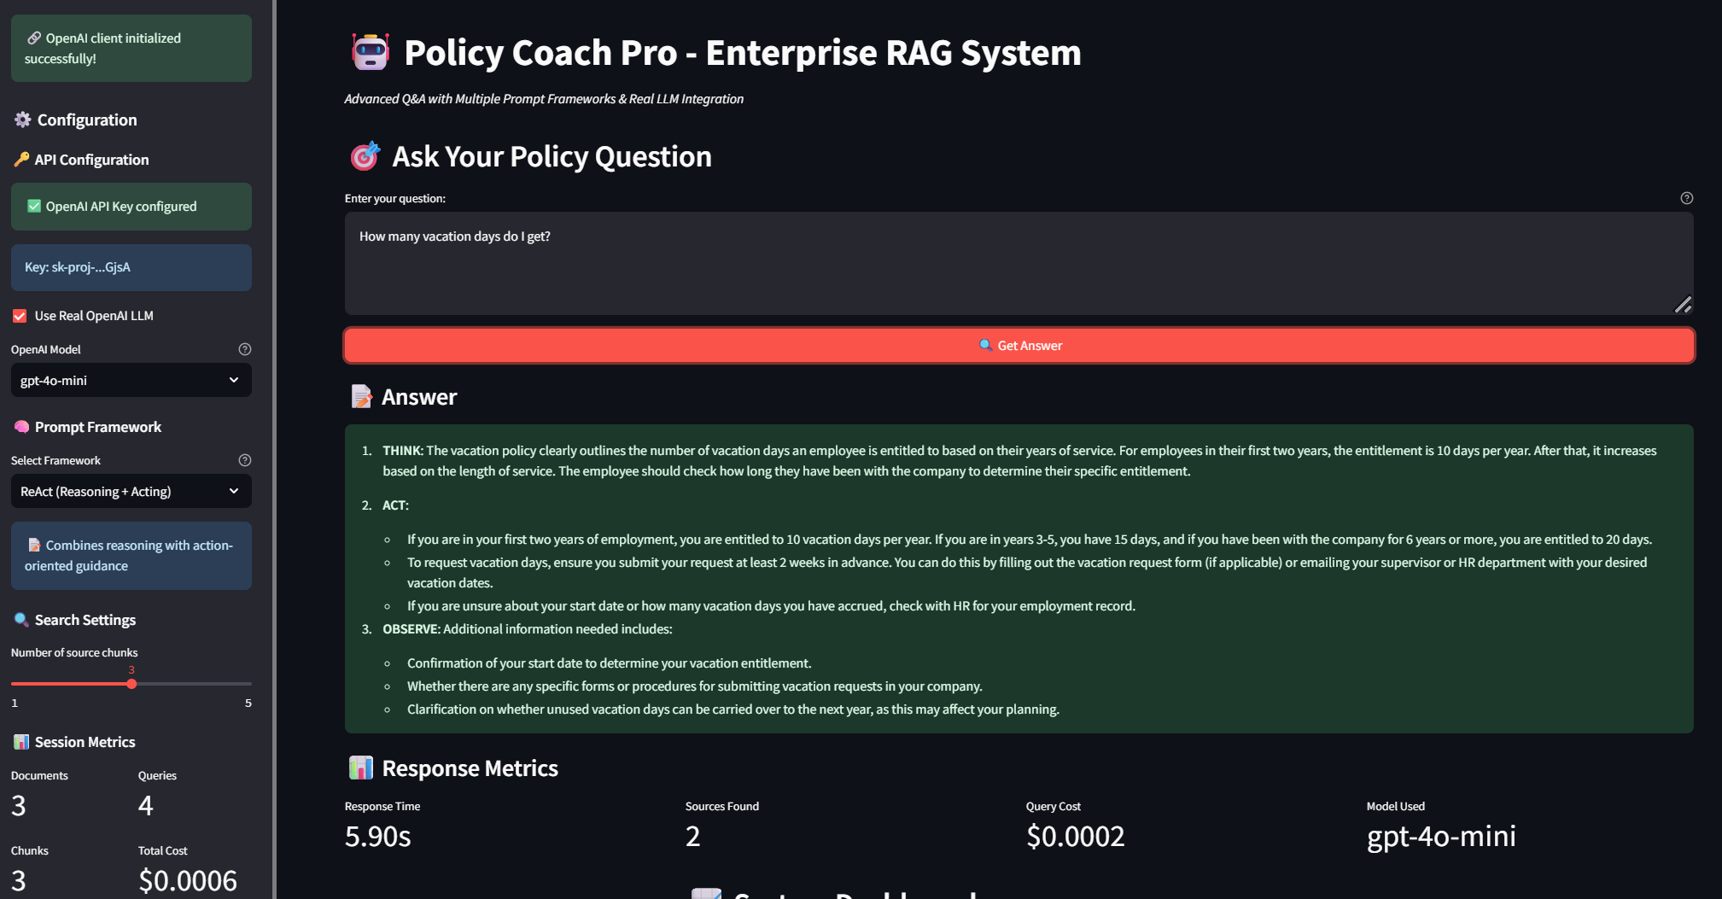Click the notepad icon next to Answer heading

(x=362, y=397)
